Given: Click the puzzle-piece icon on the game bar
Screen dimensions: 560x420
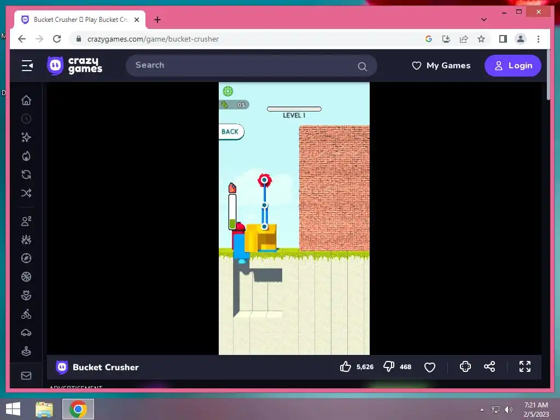Looking at the screenshot, I should (x=465, y=367).
